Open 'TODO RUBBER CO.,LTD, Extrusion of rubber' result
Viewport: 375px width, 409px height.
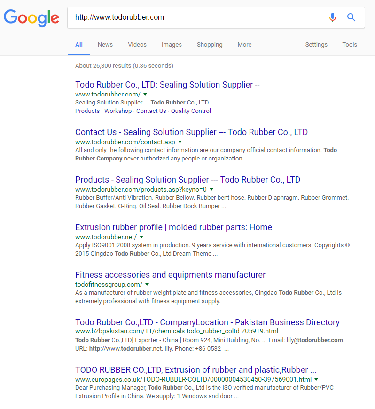pyautogui.click(x=196, y=370)
